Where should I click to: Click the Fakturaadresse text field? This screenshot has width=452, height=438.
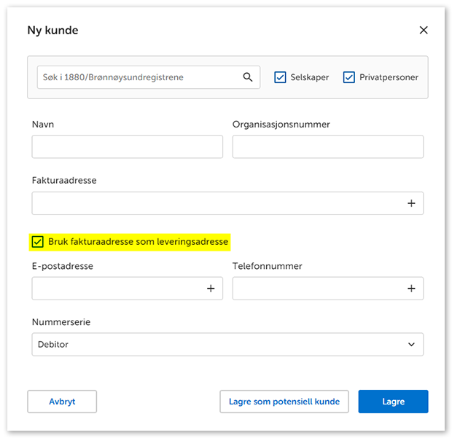click(215, 203)
